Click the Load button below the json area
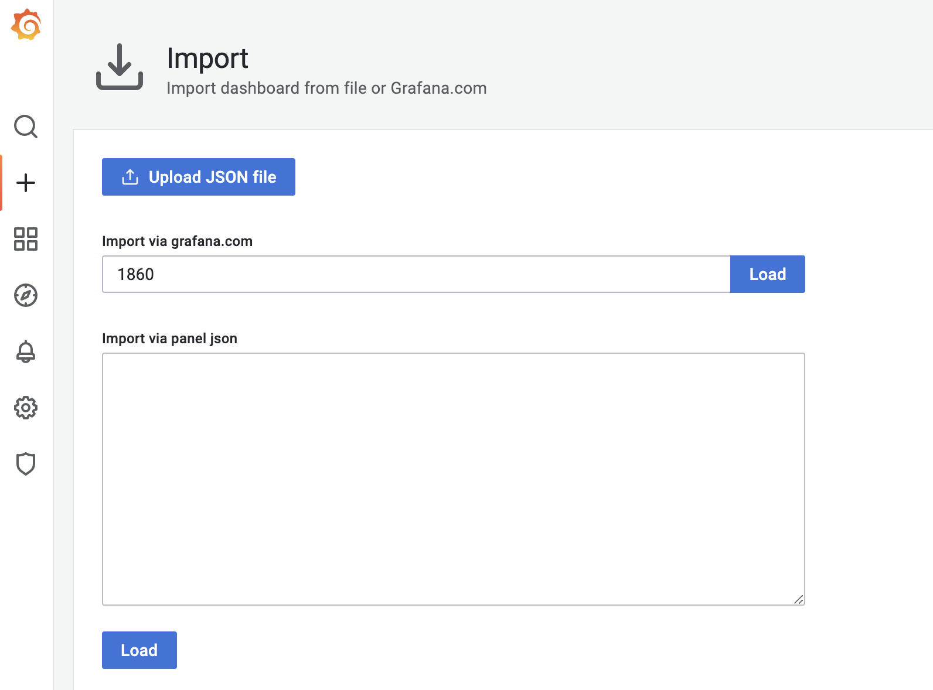 pos(139,650)
